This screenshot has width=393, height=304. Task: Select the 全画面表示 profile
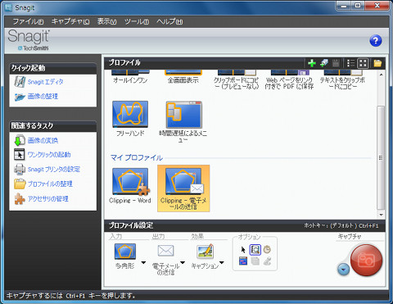pyautogui.click(x=183, y=77)
